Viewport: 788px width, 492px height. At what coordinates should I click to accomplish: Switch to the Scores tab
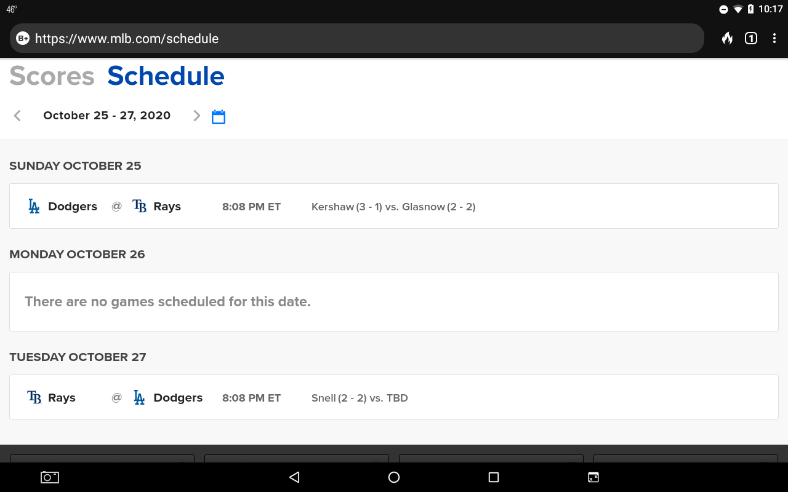point(52,76)
